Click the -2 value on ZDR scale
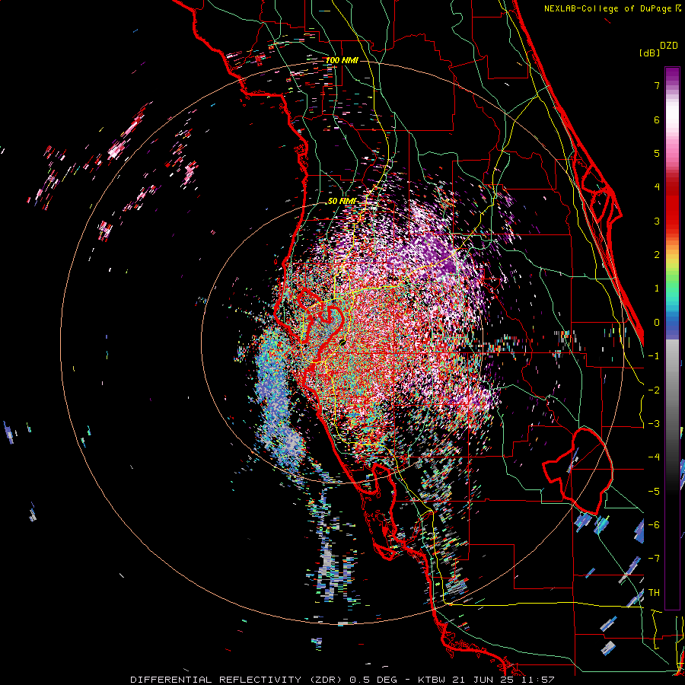 (x=654, y=390)
